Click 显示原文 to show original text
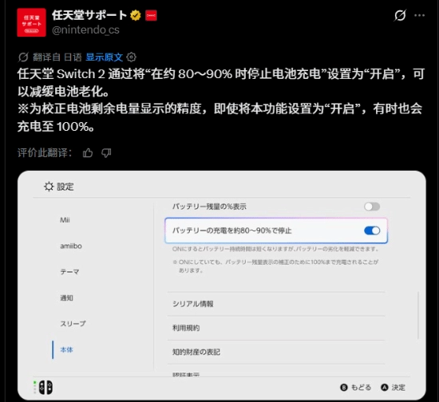The image size is (439, 402). (x=104, y=57)
